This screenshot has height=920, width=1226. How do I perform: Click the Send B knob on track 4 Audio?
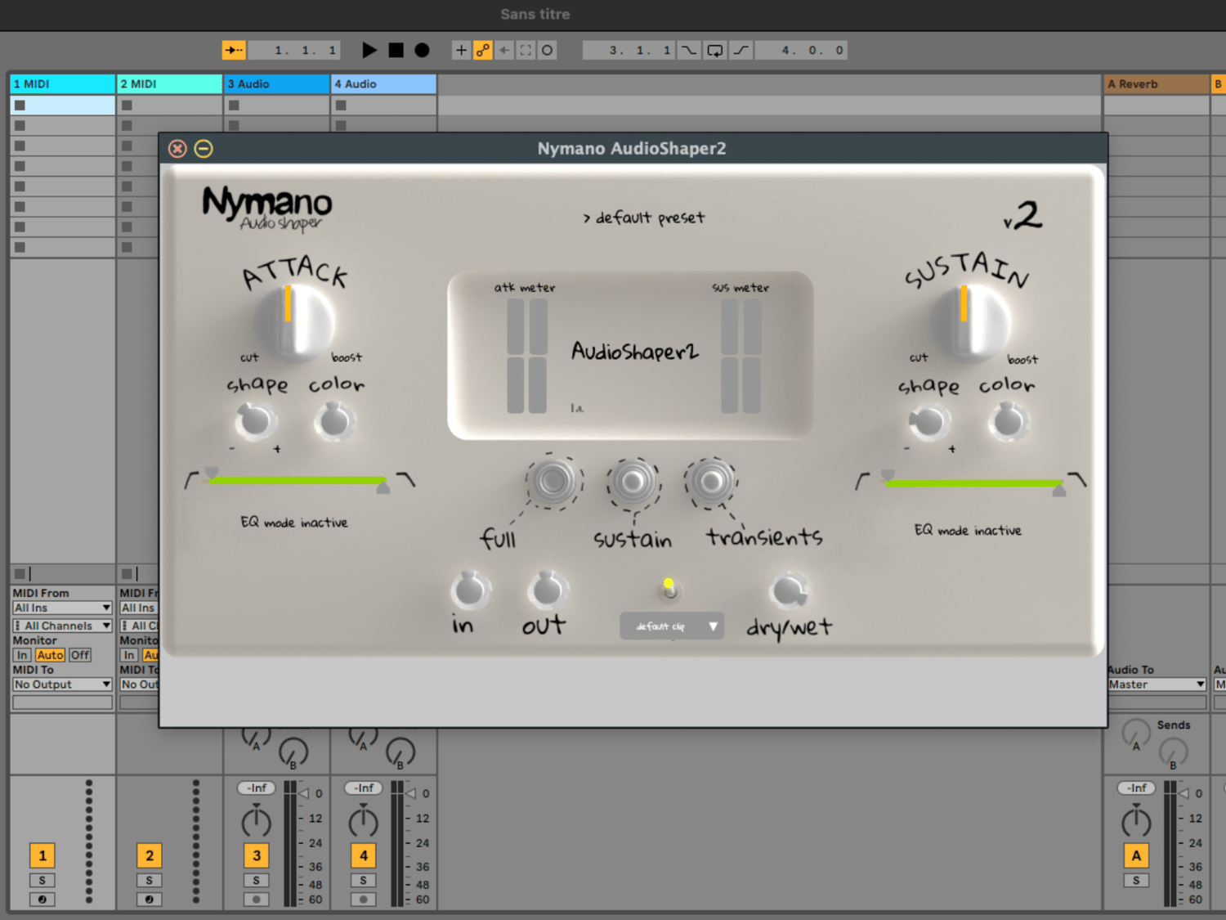400,752
